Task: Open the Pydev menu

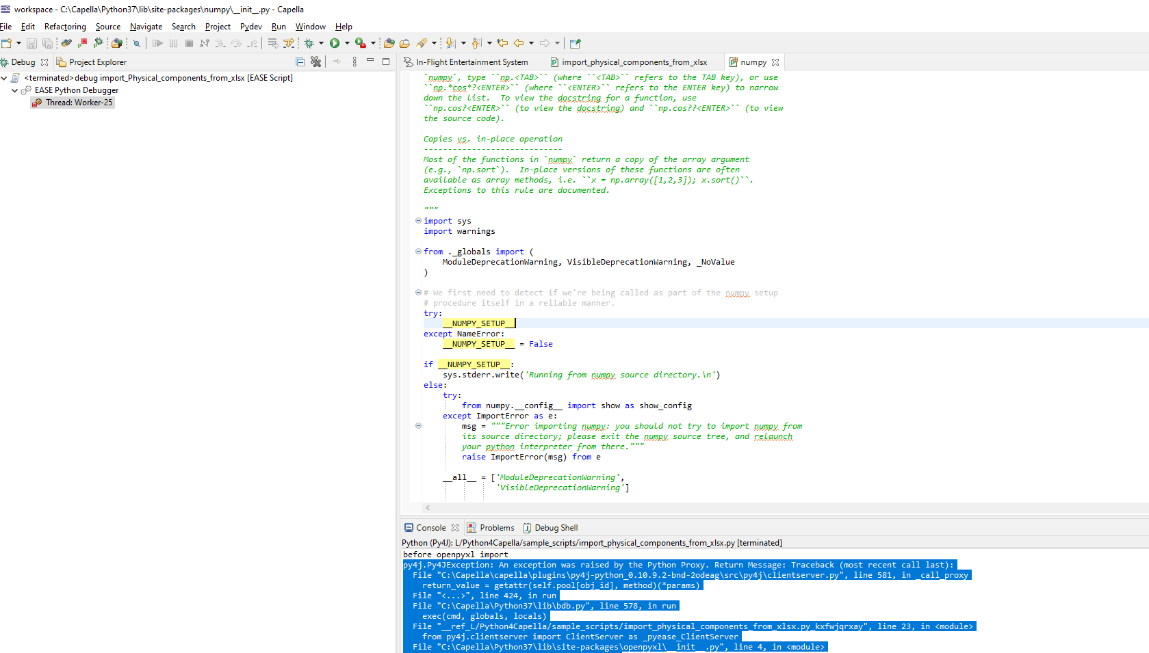Action: (250, 27)
